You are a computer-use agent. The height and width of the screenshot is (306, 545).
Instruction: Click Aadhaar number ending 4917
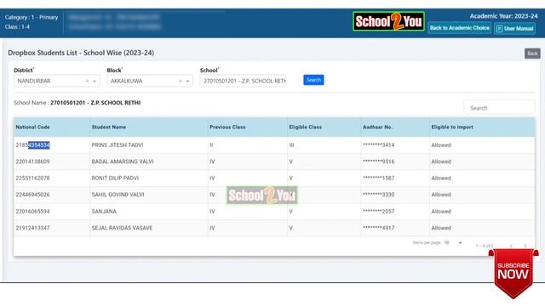pos(378,228)
